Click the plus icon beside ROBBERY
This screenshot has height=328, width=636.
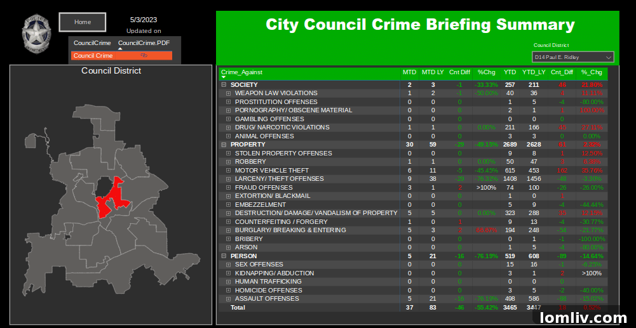pyautogui.click(x=229, y=162)
